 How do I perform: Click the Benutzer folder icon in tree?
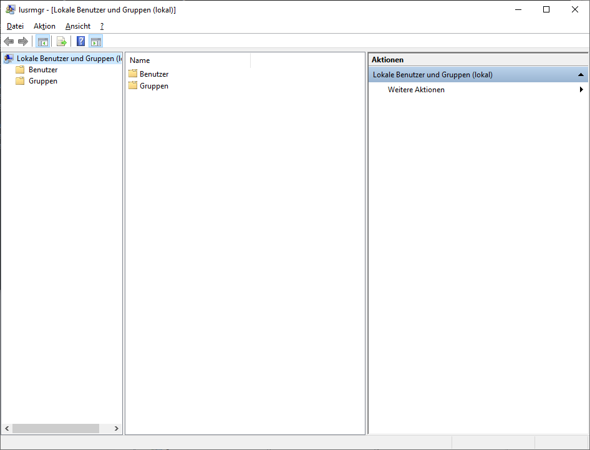pos(20,70)
